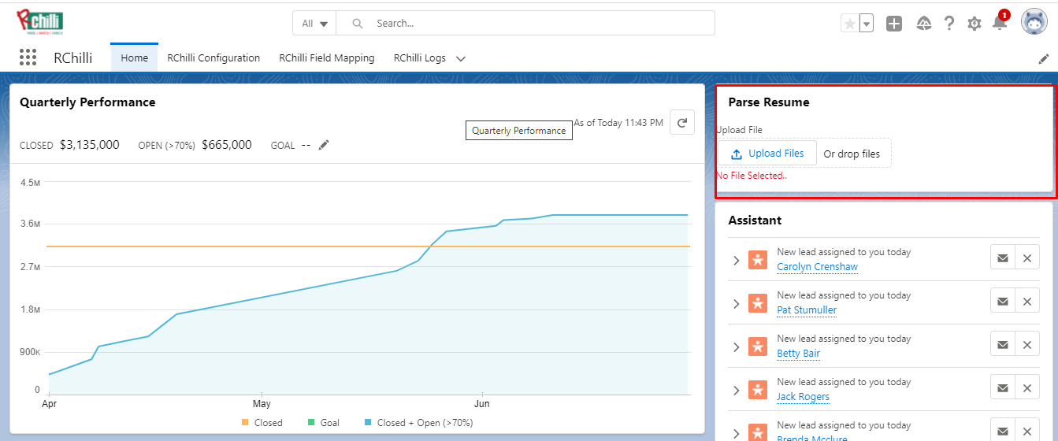
Task: Switch to the Home tab
Action: click(x=134, y=57)
